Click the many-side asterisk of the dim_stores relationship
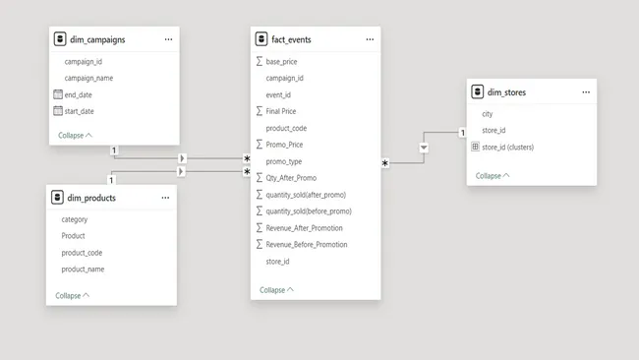639x360 pixels. pyautogui.click(x=385, y=163)
